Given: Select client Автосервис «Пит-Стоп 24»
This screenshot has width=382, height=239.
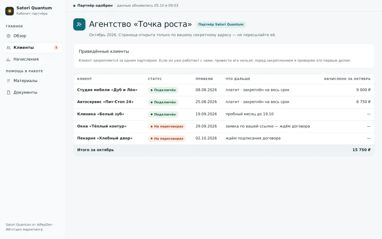Looking at the screenshot, I should tap(105, 102).
